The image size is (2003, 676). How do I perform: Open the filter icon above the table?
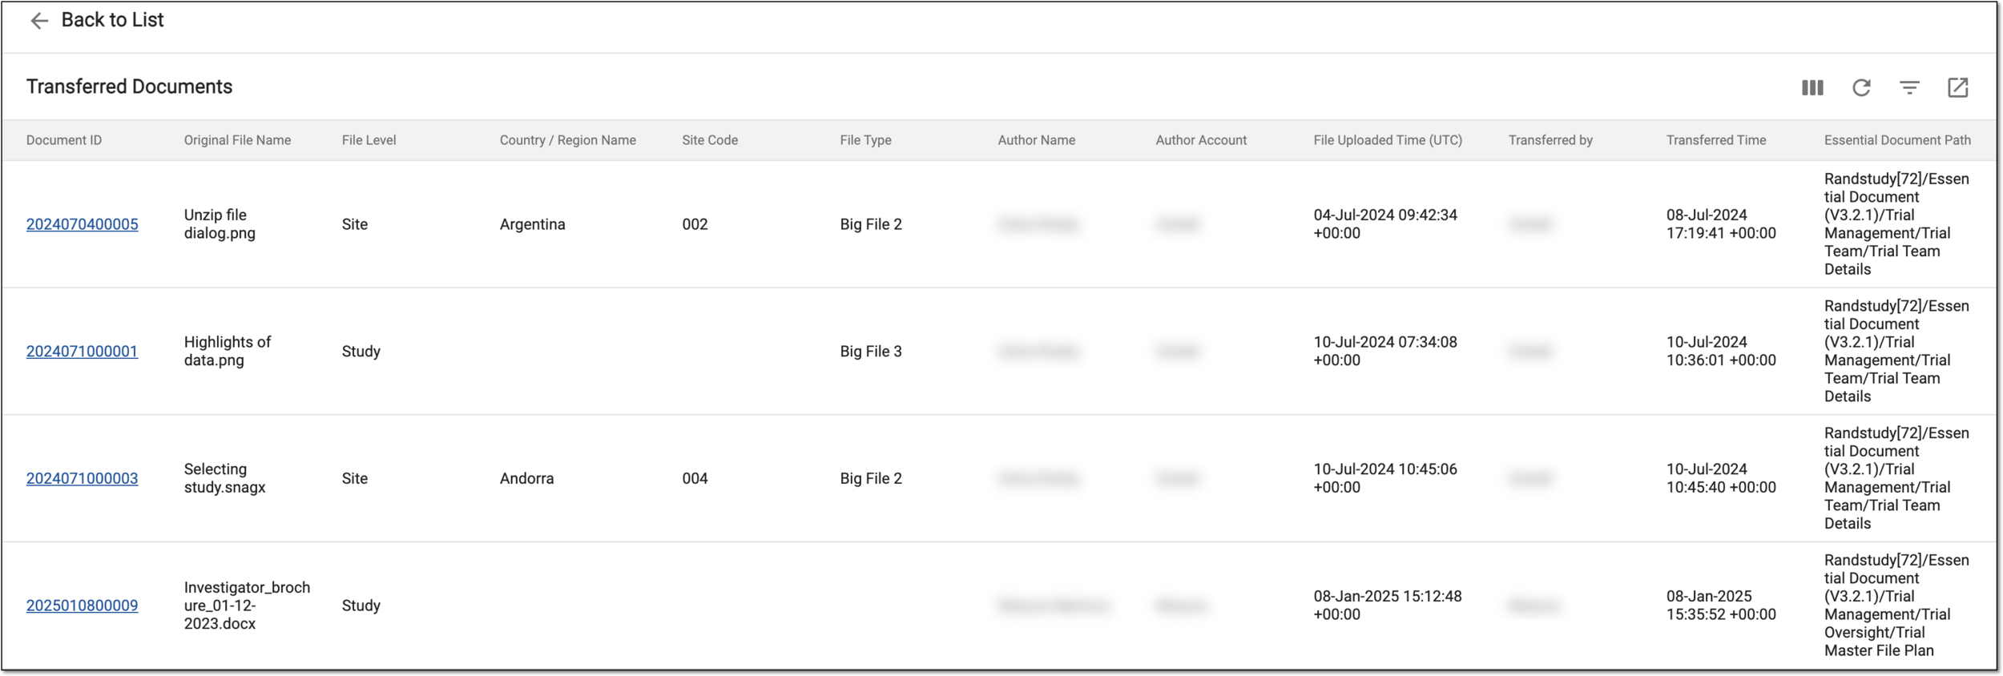pos(1909,87)
